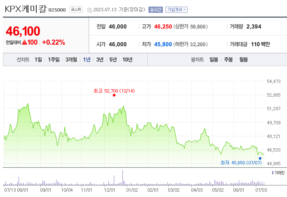Screen dimensions: 287x197
Task: Click the red up-triangle change indicator
Action: pos(24,42)
